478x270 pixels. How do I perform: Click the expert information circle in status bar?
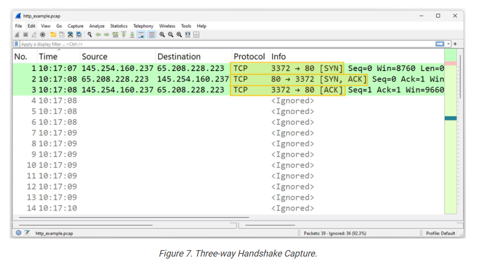point(18,233)
